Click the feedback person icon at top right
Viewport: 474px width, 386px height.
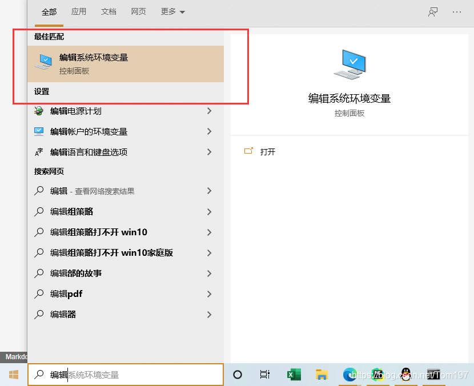pyautogui.click(x=433, y=12)
